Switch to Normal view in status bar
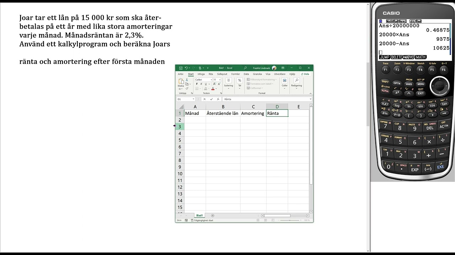This screenshot has height=255, width=455. [258, 220]
